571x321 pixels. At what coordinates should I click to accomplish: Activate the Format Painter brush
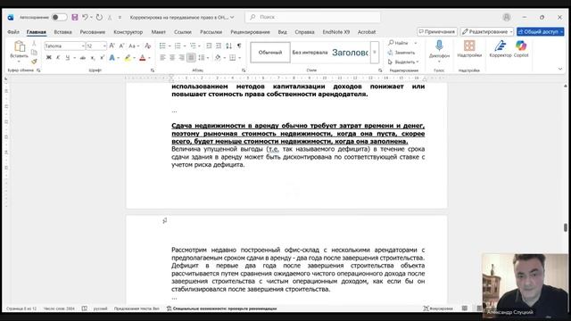(34, 62)
